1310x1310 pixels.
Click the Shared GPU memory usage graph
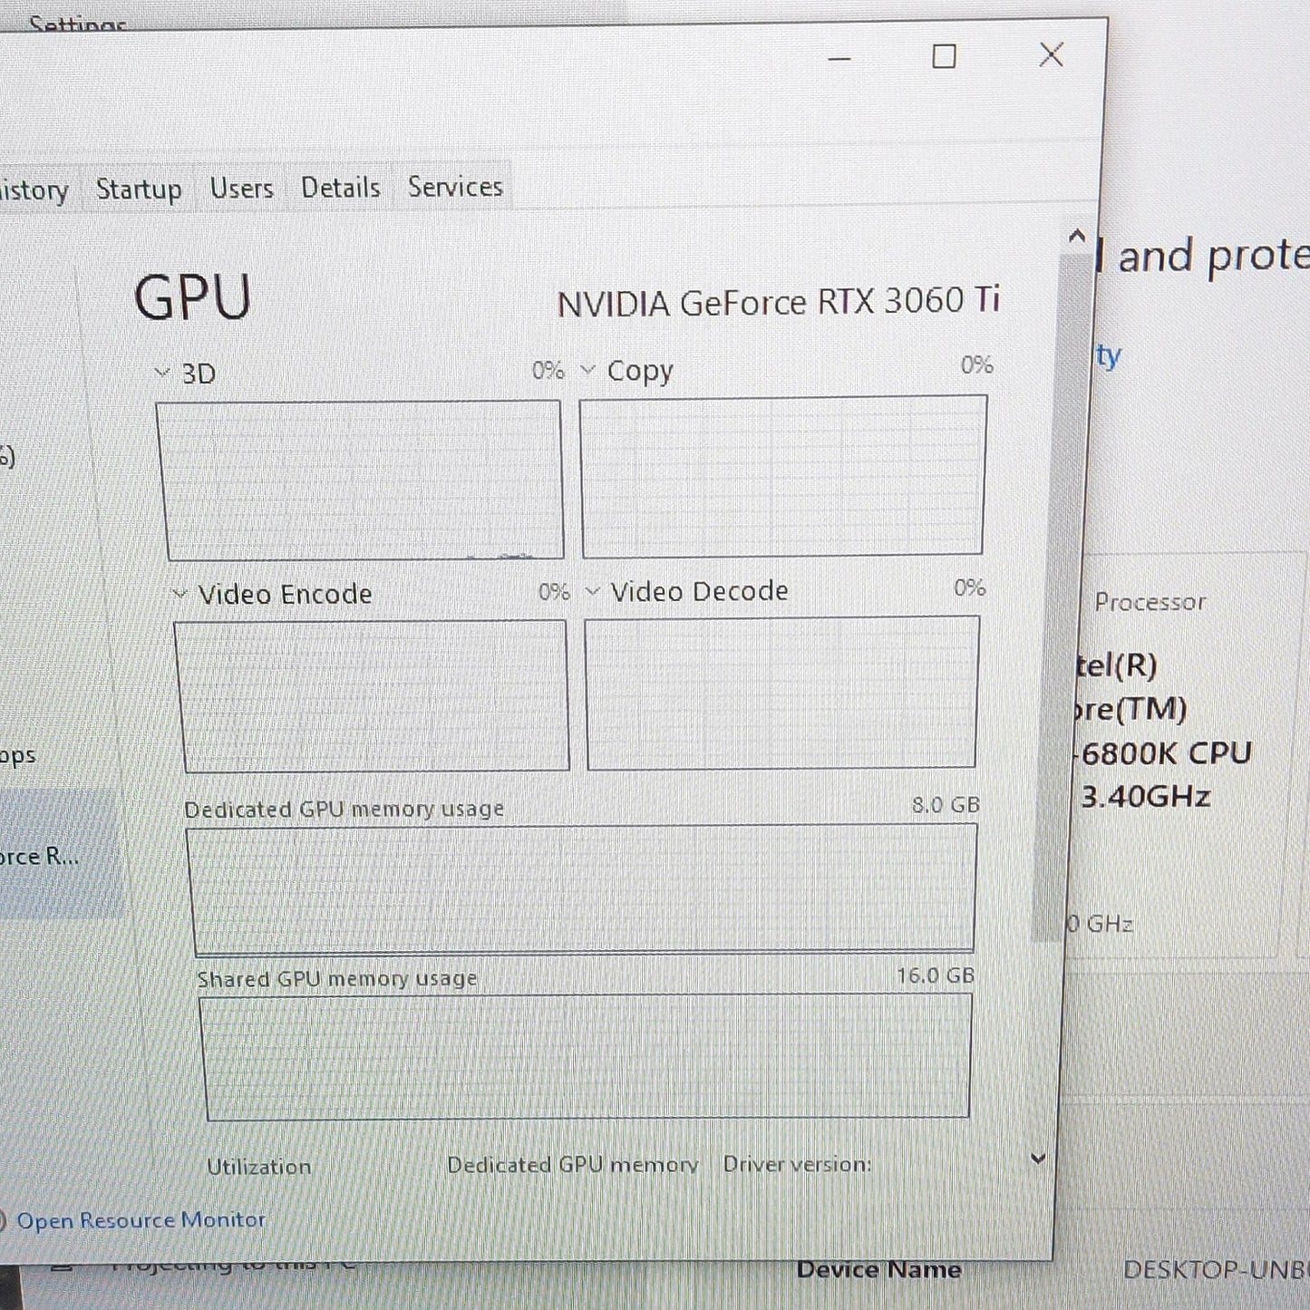pyautogui.click(x=586, y=1056)
